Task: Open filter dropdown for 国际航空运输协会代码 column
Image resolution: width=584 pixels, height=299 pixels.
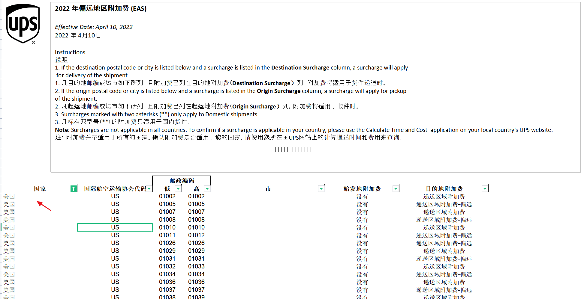Action: pyautogui.click(x=149, y=189)
